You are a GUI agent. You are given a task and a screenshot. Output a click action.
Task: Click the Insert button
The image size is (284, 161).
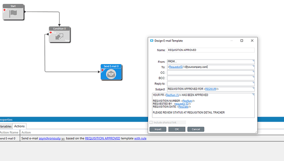(x=158, y=129)
